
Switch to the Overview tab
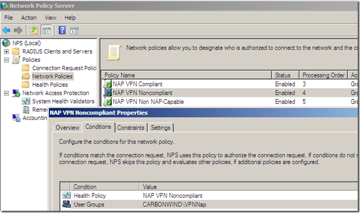(x=68, y=128)
